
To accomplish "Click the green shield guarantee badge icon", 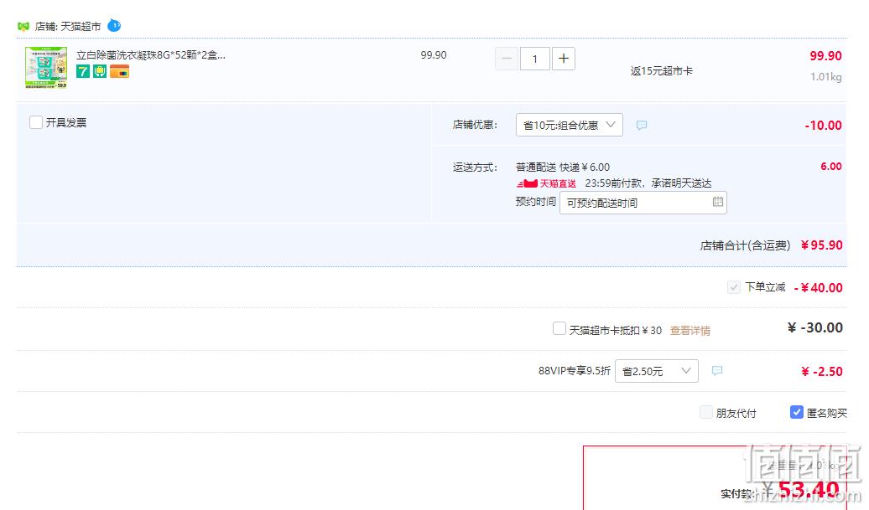I will 100,71.
